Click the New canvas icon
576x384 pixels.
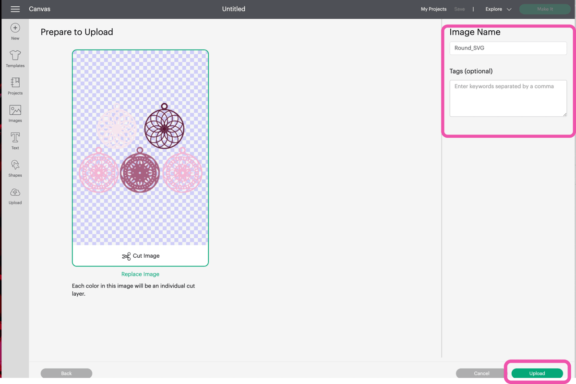tap(15, 28)
